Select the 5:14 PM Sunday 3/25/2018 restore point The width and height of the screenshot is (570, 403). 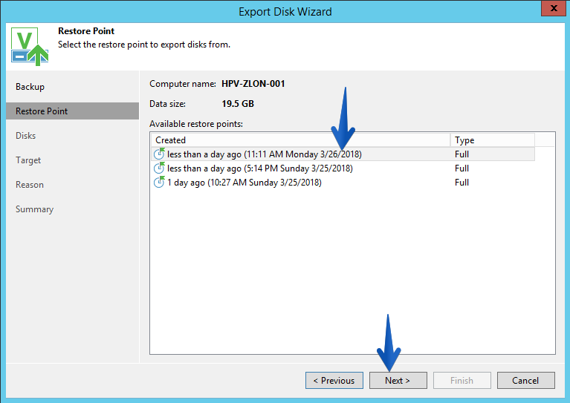pyautogui.click(x=343, y=168)
